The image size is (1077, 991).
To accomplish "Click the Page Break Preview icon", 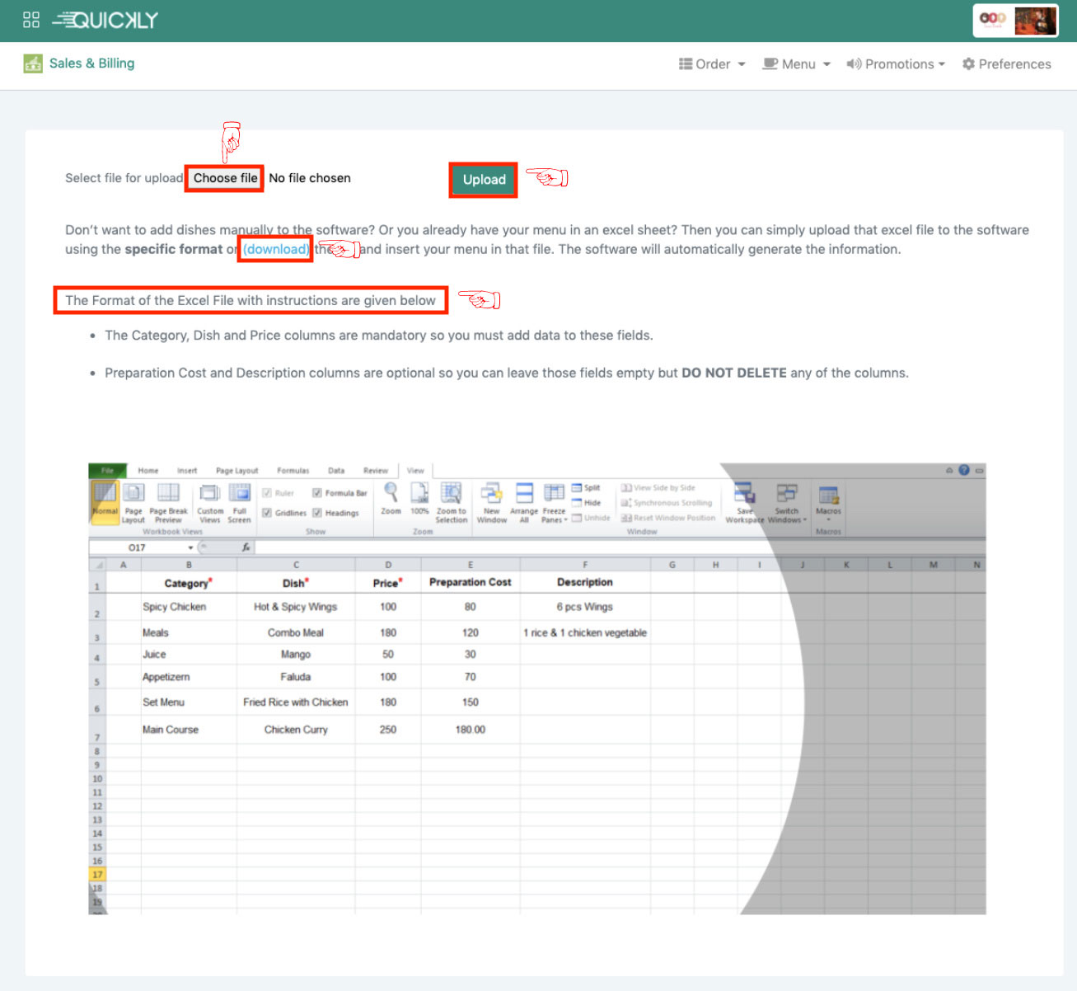I will pyautogui.click(x=168, y=495).
